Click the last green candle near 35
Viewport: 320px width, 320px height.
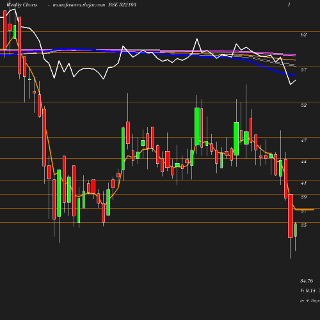click(296, 230)
